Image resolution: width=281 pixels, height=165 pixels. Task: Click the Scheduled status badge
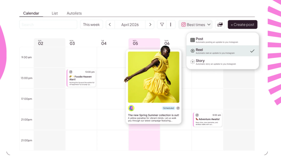point(168,108)
